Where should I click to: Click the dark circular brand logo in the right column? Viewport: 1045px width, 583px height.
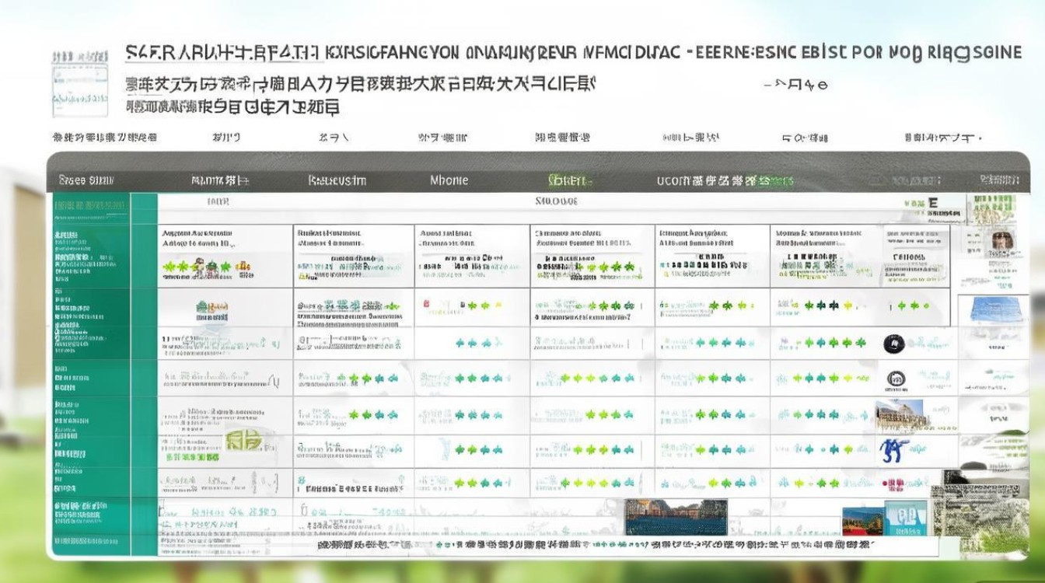click(894, 344)
